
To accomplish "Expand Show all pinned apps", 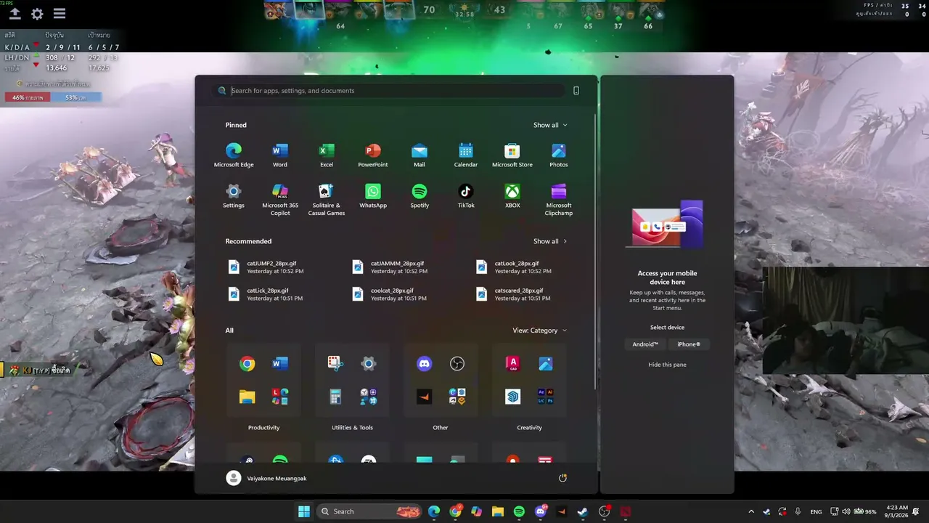I will [x=550, y=125].
